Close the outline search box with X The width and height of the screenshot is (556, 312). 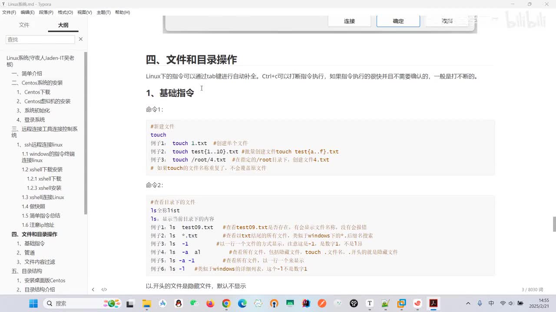click(x=80, y=39)
